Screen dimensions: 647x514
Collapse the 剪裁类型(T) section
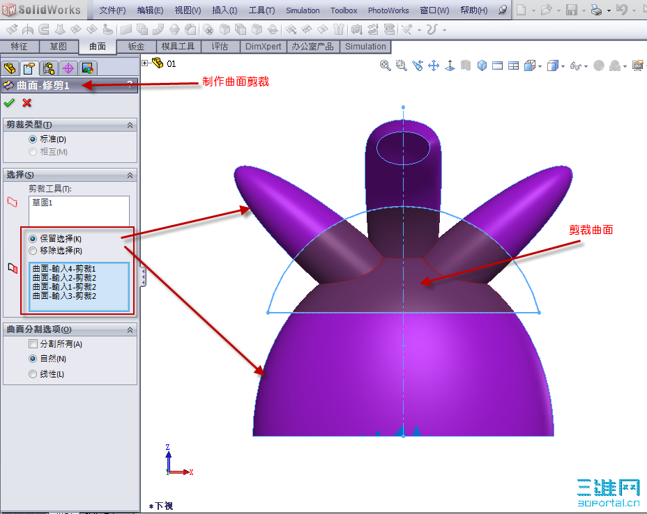(130, 125)
